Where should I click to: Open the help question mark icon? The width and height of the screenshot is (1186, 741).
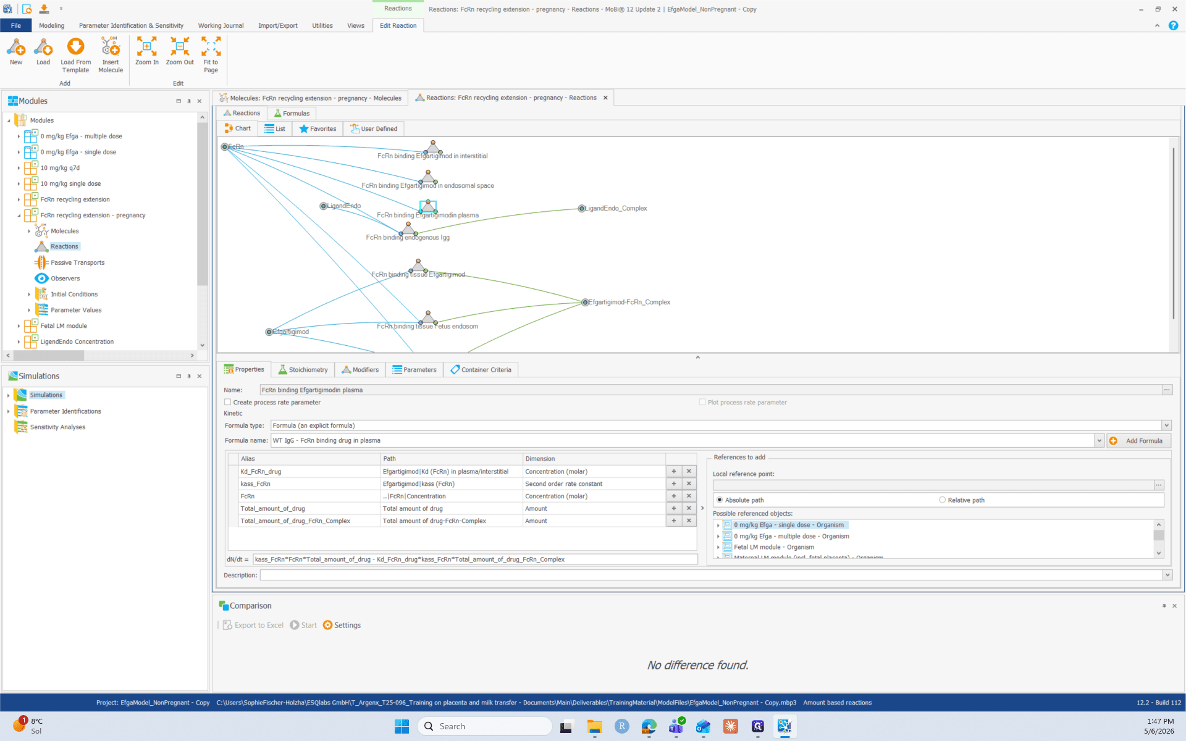tap(1173, 25)
